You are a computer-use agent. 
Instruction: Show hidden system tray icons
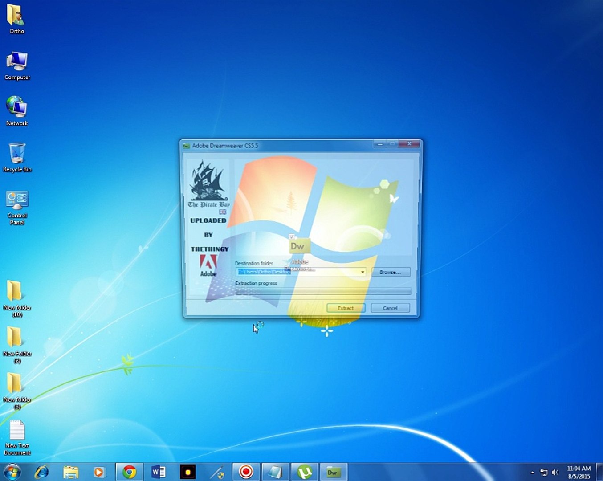532,472
